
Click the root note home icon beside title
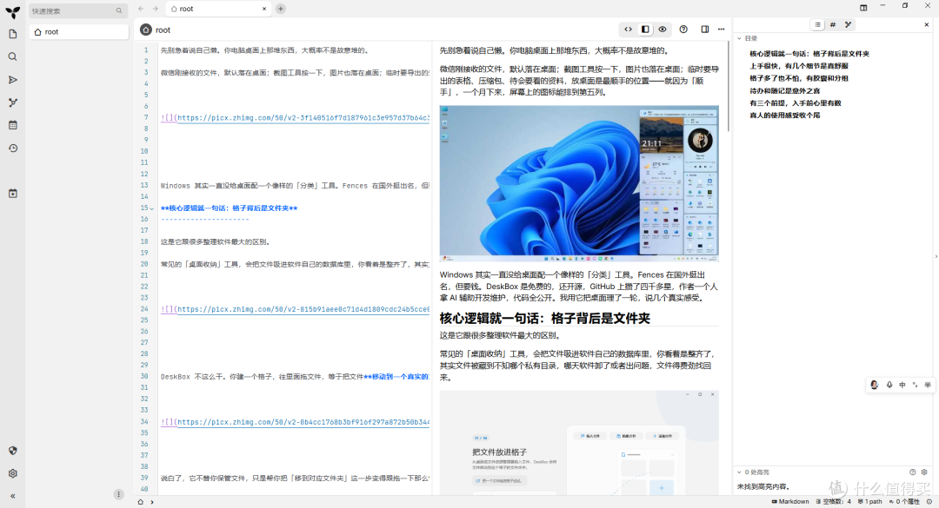tap(145, 30)
